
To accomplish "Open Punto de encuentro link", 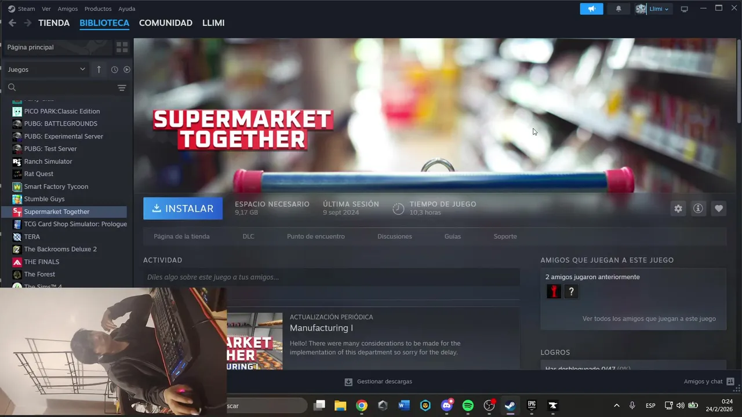I will 316,236.
